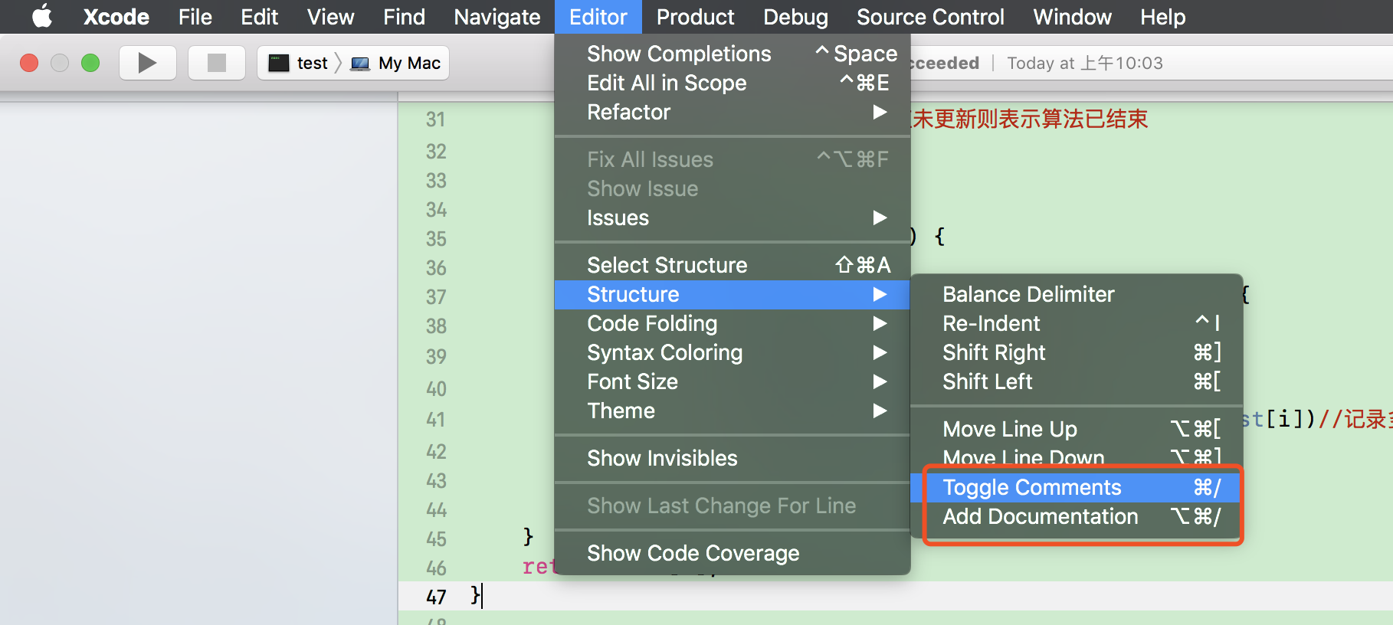Choose Select Structure
The image size is (1393, 625).
point(733,265)
